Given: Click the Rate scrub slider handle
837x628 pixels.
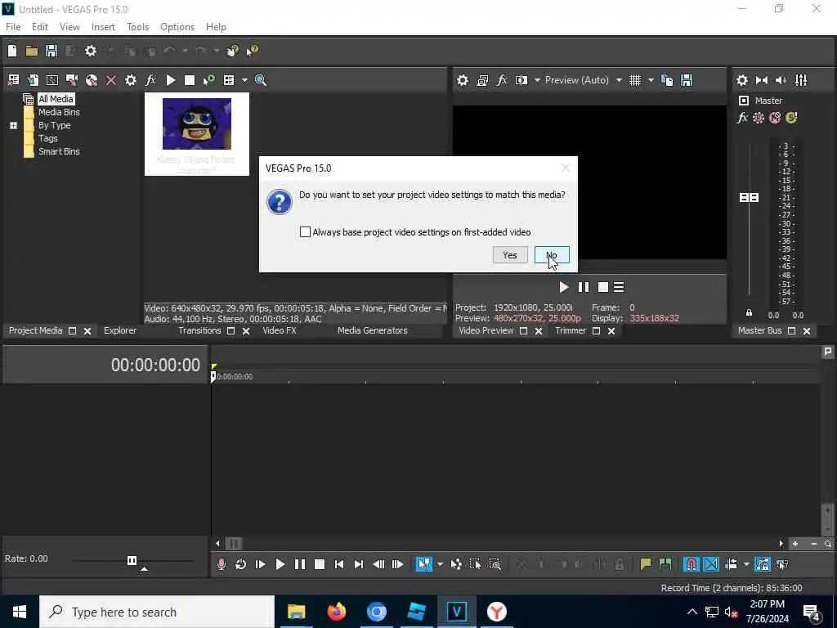Looking at the screenshot, I should pos(132,560).
